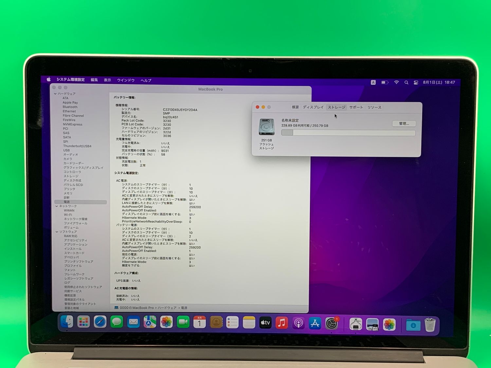Launch Maps from the Dock
The height and width of the screenshot is (368, 491).
(x=150, y=322)
